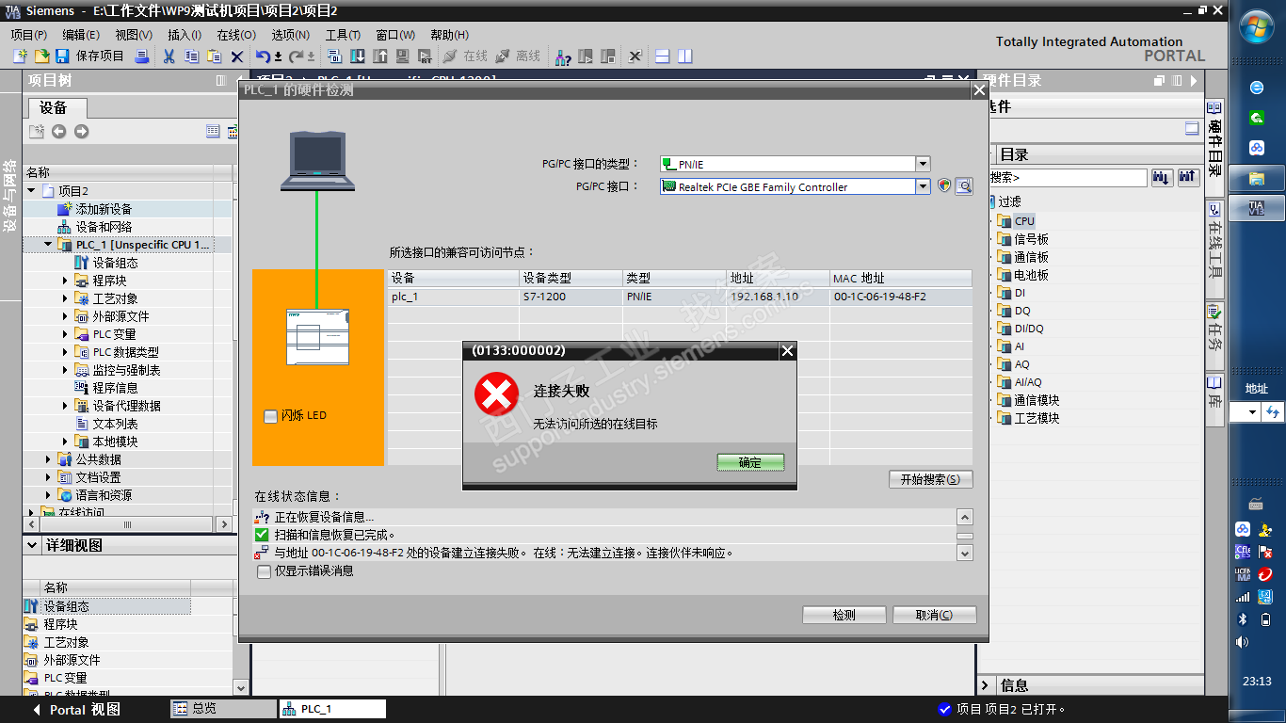Click the New project toolbar icon
1286x723 pixels.
[21, 56]
